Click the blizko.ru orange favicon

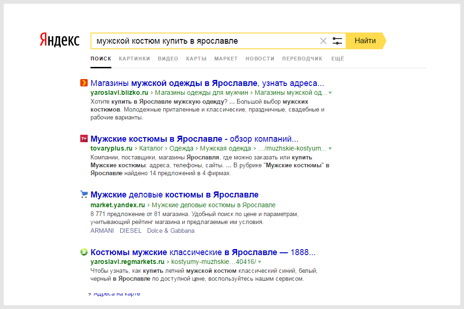point(84,83)
